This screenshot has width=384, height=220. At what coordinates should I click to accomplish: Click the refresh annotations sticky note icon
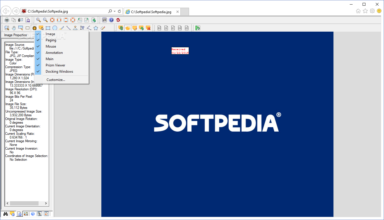[x=121, y=28]
